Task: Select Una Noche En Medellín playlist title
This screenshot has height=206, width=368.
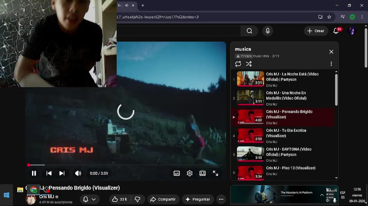Action: pos(286,96)
